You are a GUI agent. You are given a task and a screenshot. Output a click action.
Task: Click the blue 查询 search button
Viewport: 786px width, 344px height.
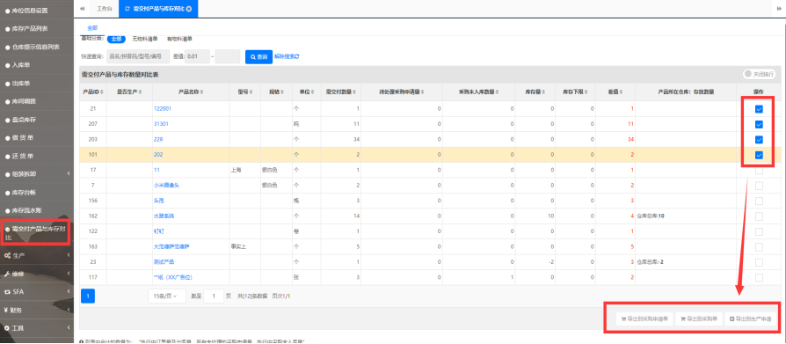(x=258, y=57)
